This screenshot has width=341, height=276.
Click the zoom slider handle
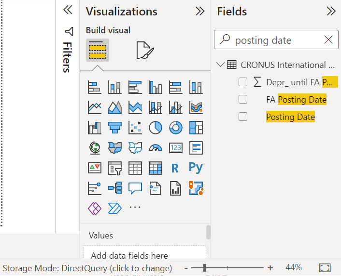tap(205, 268)
